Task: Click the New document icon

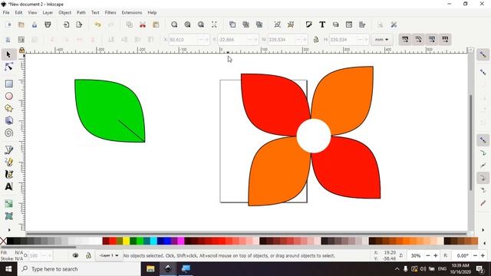Action: point(8,25)
